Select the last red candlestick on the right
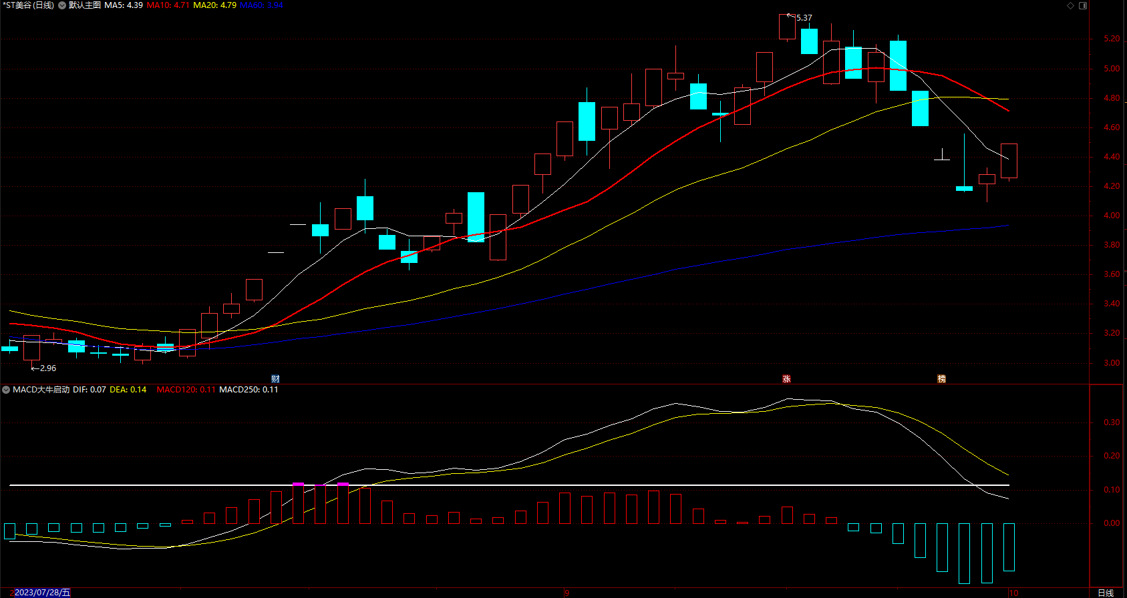Viewport: 1127px width, 598px height. click(x=1009, y=161)
